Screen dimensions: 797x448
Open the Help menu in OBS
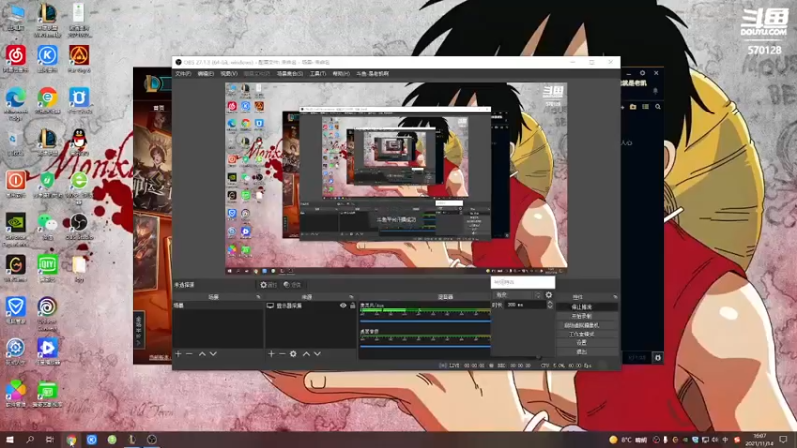341,73
